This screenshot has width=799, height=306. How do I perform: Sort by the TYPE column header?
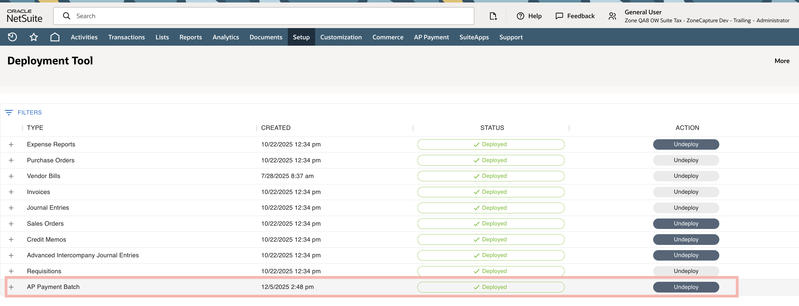[35, 128]
